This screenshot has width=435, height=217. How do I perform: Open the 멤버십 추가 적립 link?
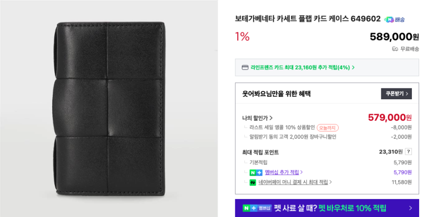tap(283, 172)
